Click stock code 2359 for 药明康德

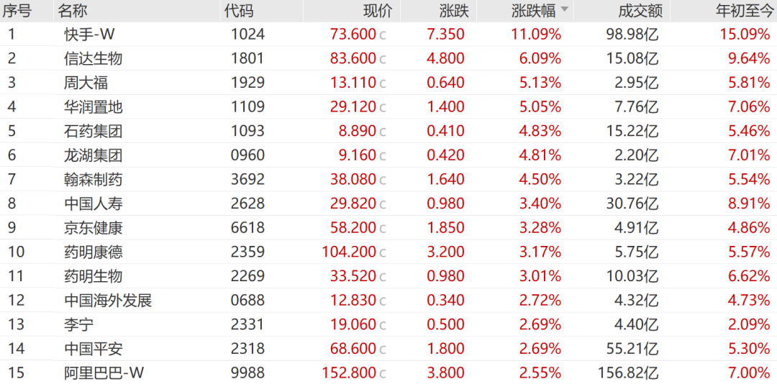point(247,252)
